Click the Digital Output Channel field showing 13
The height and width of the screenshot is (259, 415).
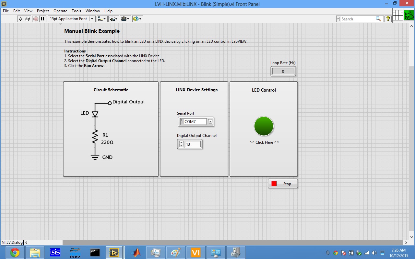coord(193,144)
